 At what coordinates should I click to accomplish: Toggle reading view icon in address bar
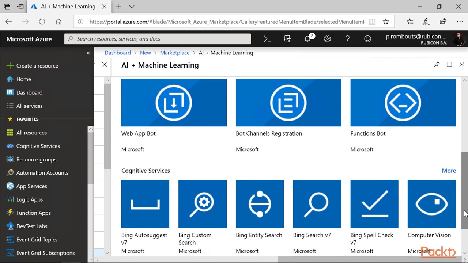click(372, 22)
